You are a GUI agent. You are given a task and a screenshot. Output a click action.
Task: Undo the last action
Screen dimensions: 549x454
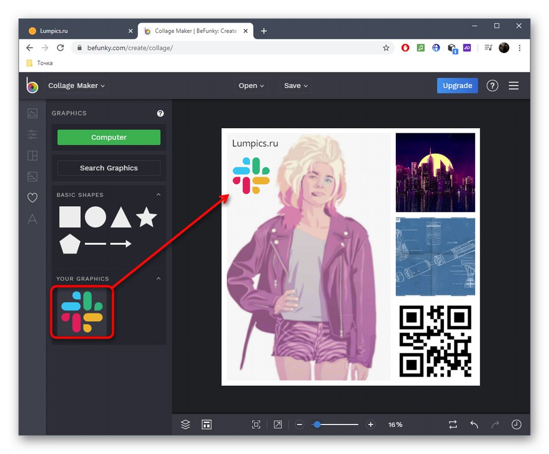tap(474, 424)
